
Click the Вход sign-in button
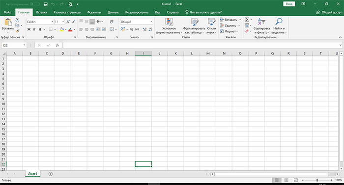pos(289,4)
